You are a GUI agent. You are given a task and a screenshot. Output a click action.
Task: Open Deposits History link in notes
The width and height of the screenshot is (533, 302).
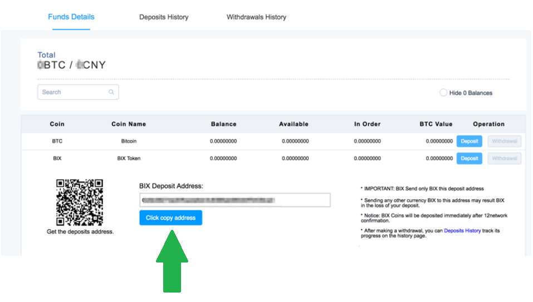[x=462, y=231]
